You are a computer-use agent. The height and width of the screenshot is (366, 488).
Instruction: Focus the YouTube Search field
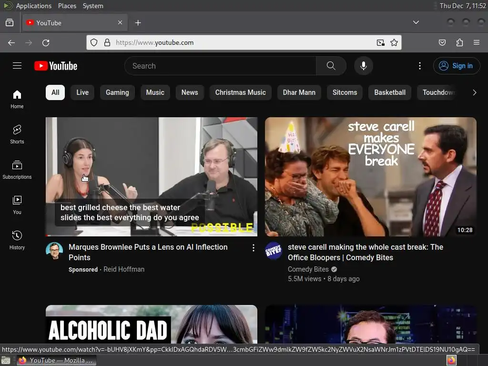[220, 66]
